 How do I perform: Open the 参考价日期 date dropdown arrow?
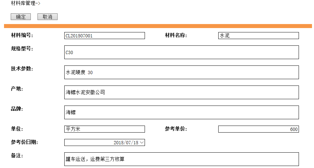click(x=142, y=142)
